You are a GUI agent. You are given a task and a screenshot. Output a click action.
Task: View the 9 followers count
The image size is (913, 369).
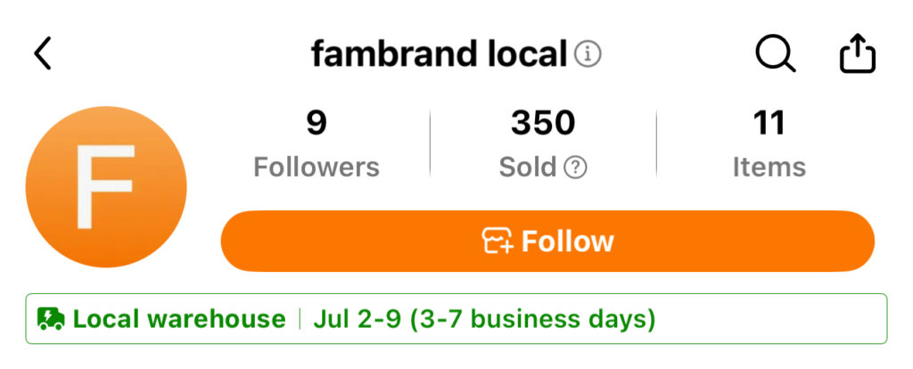(317, 123)
